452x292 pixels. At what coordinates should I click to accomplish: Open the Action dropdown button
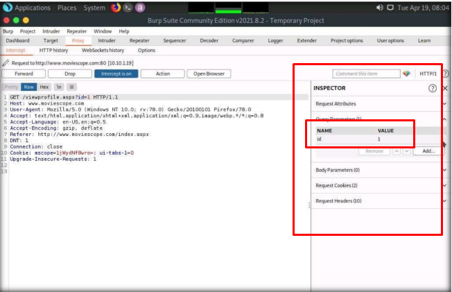pyautogui.click(x=163, y=74)
